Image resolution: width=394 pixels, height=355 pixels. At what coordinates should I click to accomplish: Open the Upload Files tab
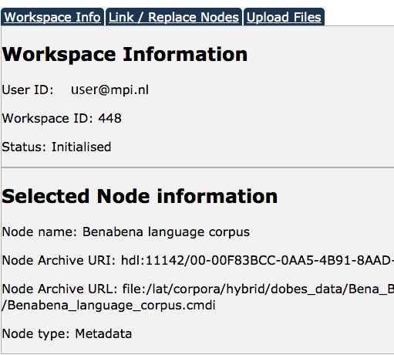pyautogui.click(x=284, y=17)
